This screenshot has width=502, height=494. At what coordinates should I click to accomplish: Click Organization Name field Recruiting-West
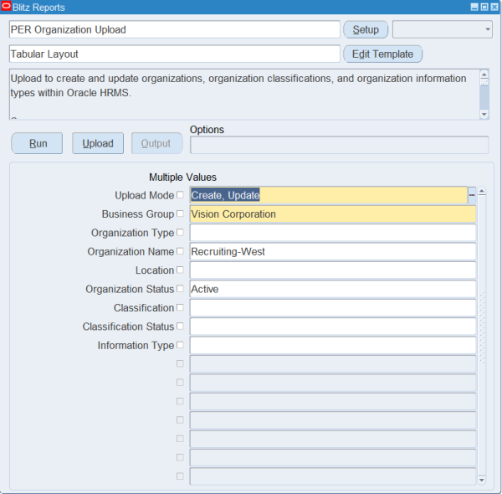[x=333, y=251]
